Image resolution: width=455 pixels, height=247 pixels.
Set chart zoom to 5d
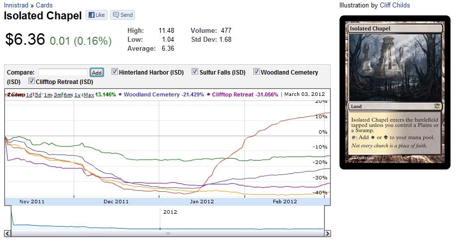click(x=38, y=94)
